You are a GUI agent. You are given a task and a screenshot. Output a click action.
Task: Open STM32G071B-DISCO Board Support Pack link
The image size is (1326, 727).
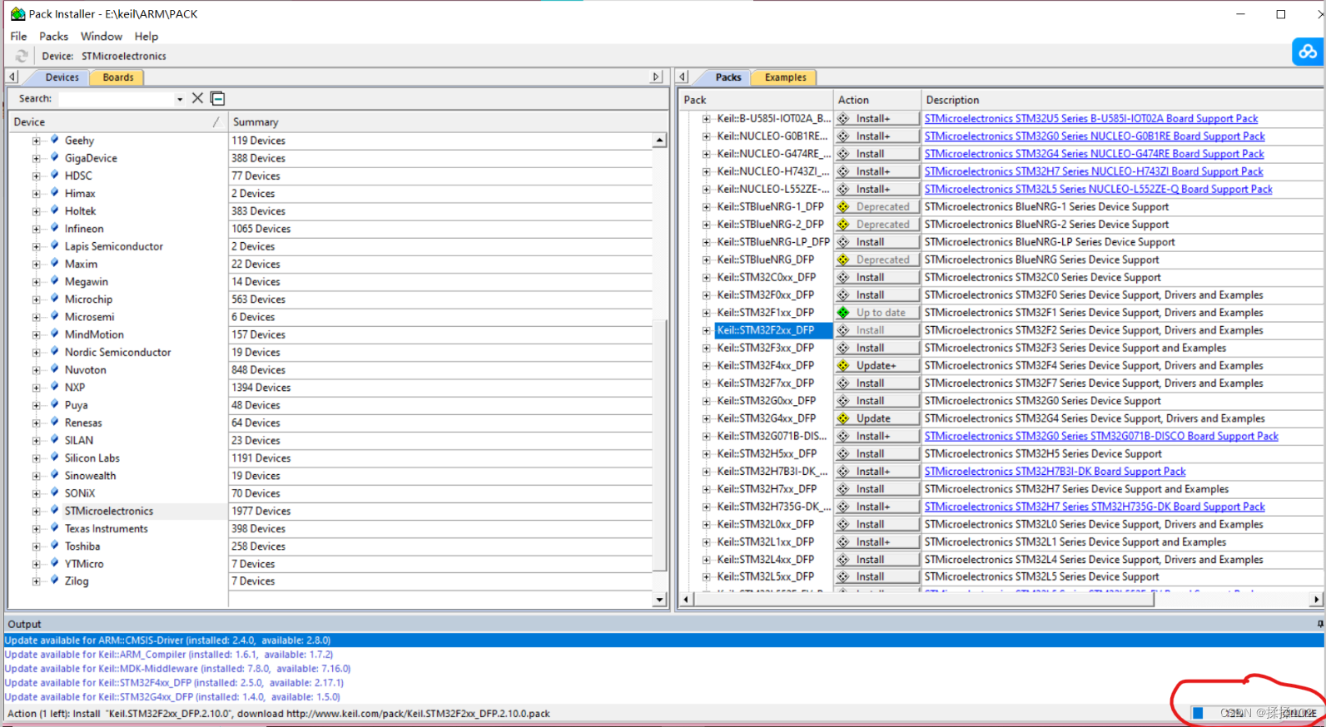1101,436
